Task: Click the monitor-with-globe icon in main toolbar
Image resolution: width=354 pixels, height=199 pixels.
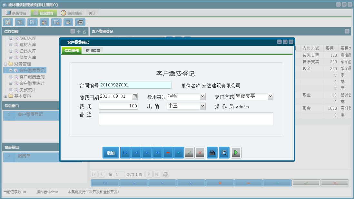Action: [56, 22]
